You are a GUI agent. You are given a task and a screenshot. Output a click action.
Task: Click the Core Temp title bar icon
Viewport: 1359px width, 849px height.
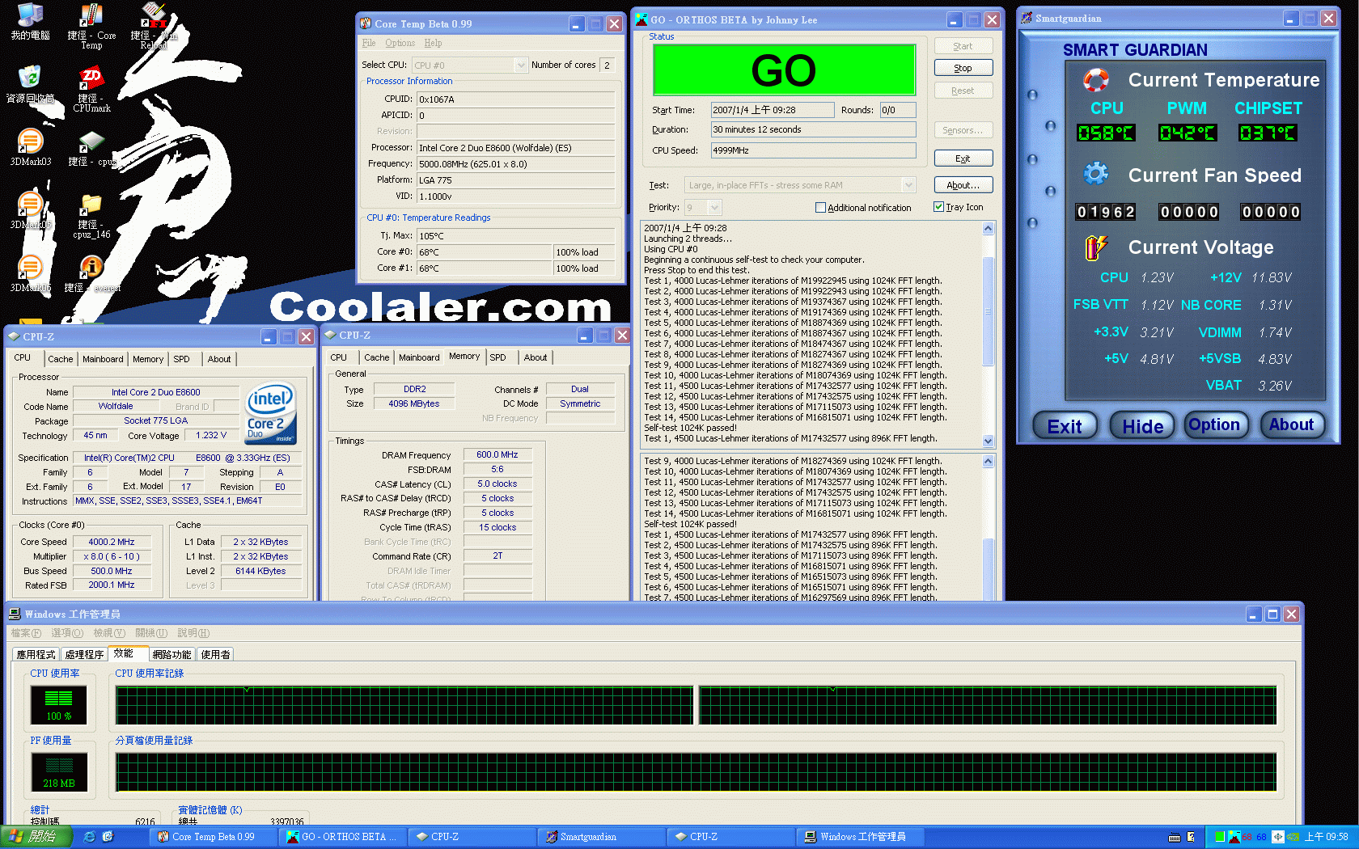point(366,23)
